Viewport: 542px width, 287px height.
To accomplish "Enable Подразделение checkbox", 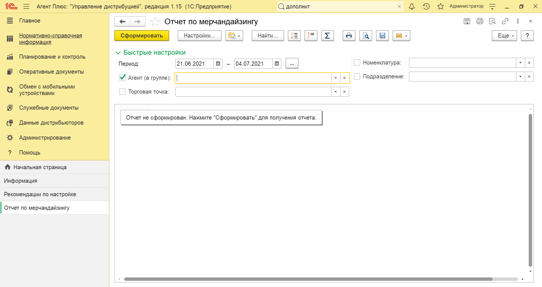I will (357, 76).
